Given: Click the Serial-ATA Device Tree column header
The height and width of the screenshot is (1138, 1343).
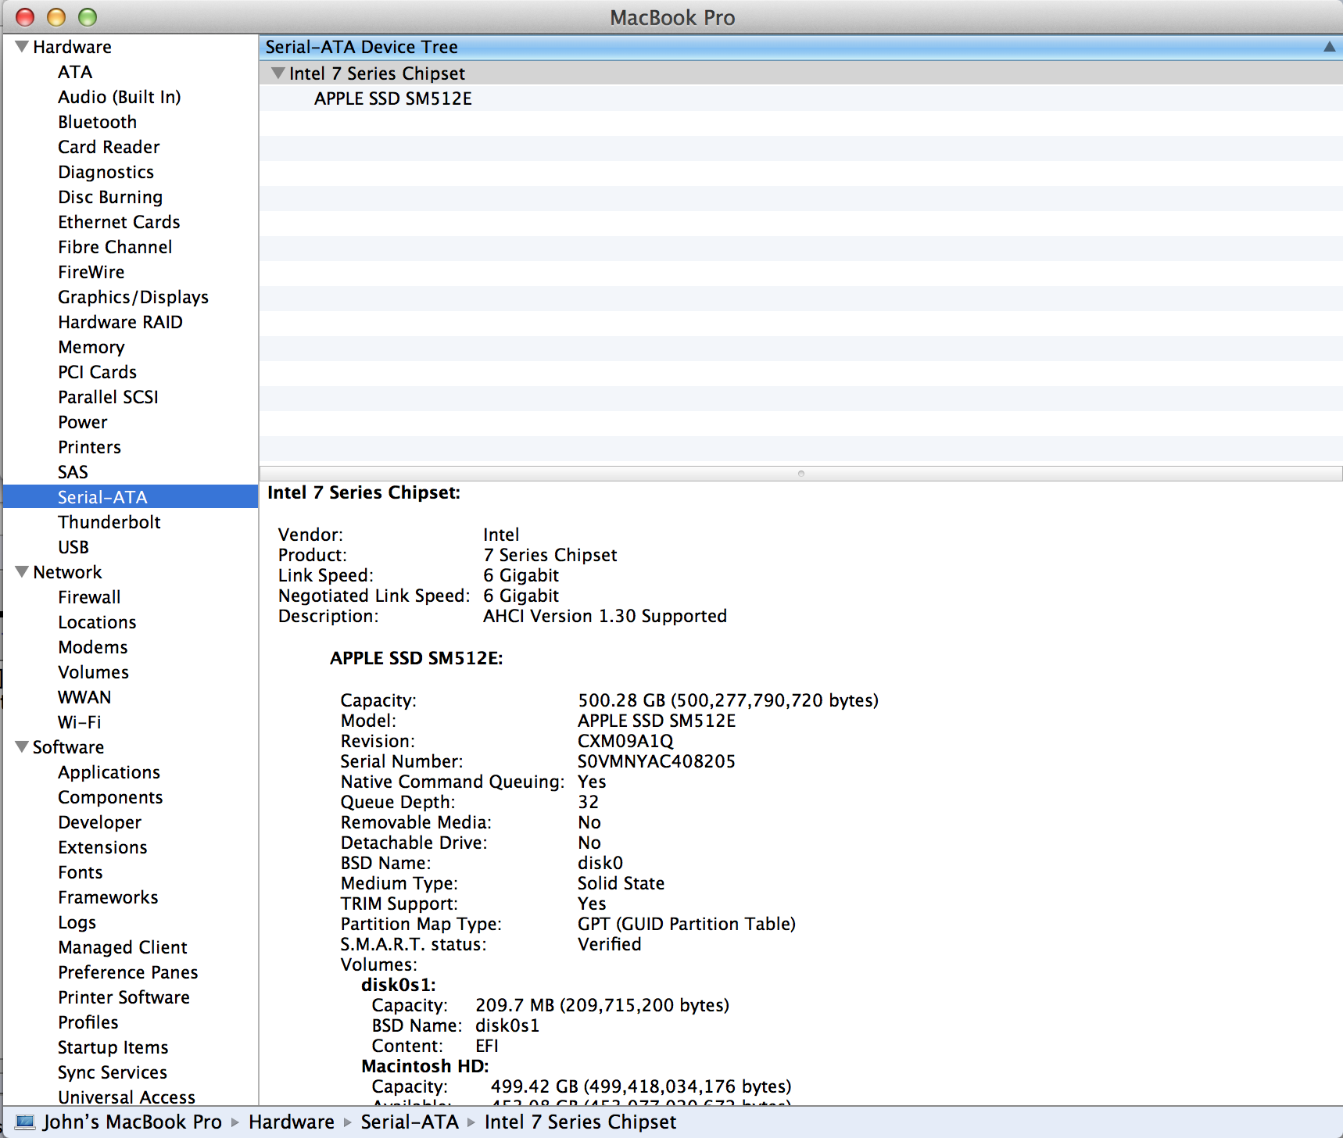Looking at the screenshot, I should 800,47.
